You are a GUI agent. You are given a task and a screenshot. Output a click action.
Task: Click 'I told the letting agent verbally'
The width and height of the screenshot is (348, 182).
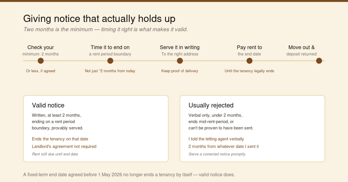click(216, 139)
